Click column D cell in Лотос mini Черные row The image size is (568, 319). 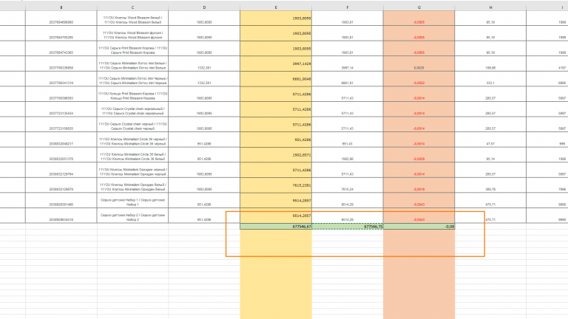tap(204, 79)
